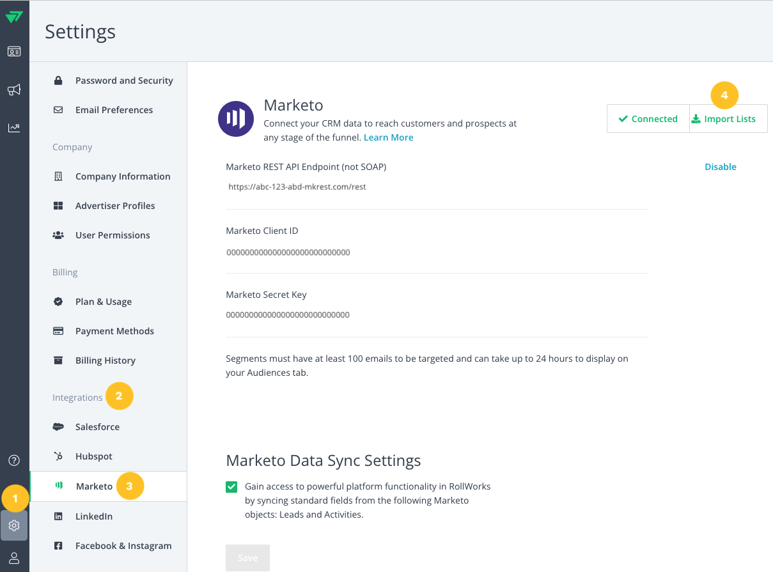Click the download icon on Import Lists
The image size is (773, 572).
coord(696,119)
